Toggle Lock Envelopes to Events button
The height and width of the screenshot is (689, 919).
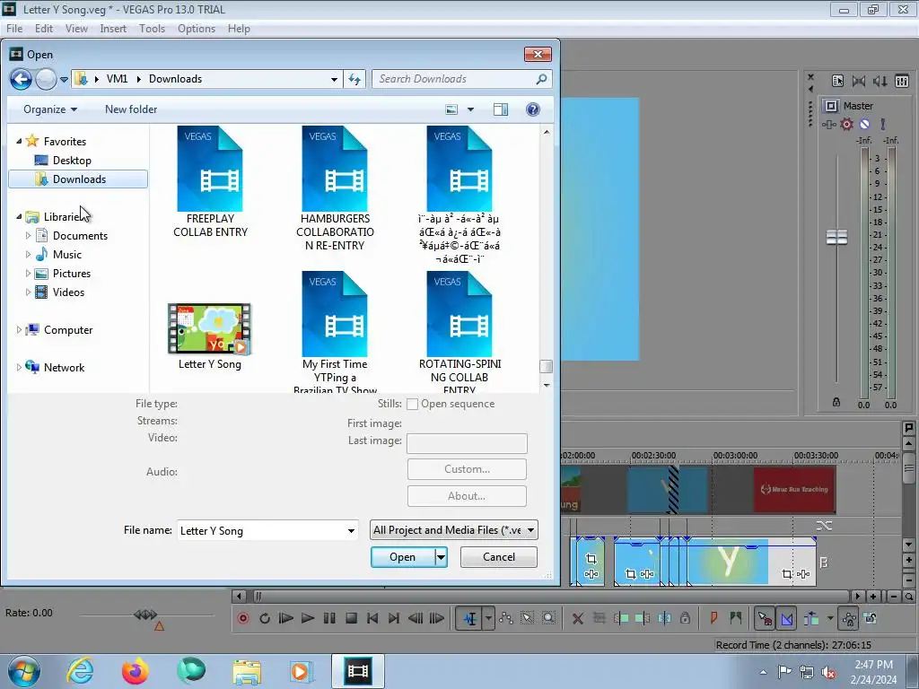(849, 618)
